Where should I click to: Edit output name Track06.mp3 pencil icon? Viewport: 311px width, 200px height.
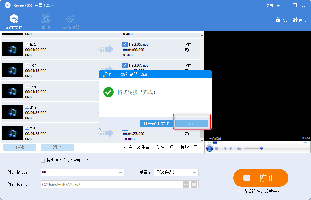coord(125,44)
